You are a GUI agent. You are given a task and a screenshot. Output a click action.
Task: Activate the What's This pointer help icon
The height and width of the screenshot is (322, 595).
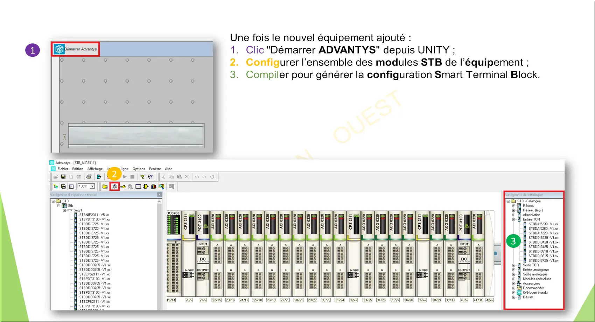150,177
